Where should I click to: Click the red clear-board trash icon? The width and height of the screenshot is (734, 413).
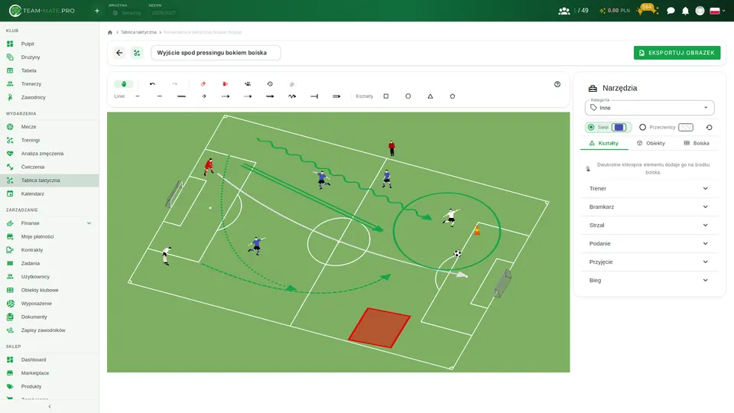point(225,84)
